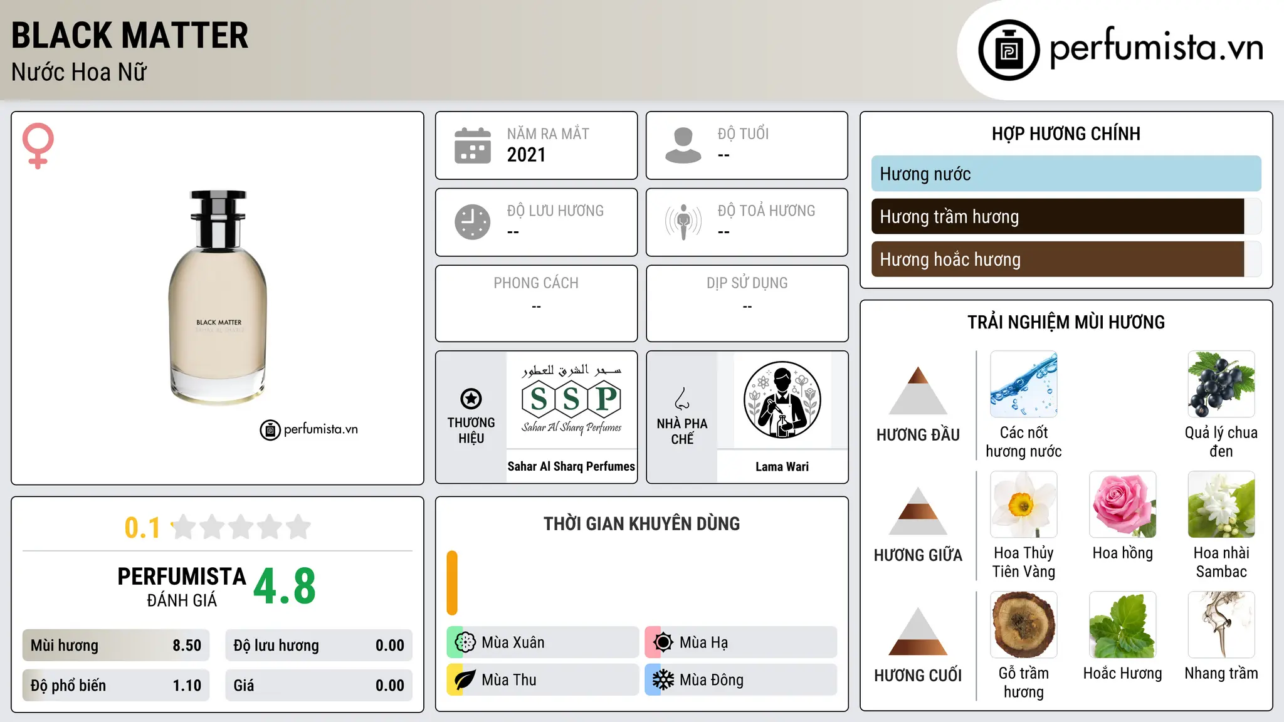Click the flower icon for Mùa Xuân
Image resolution: width=1284 pixels, height=722 pixels.
pos(465,642)
